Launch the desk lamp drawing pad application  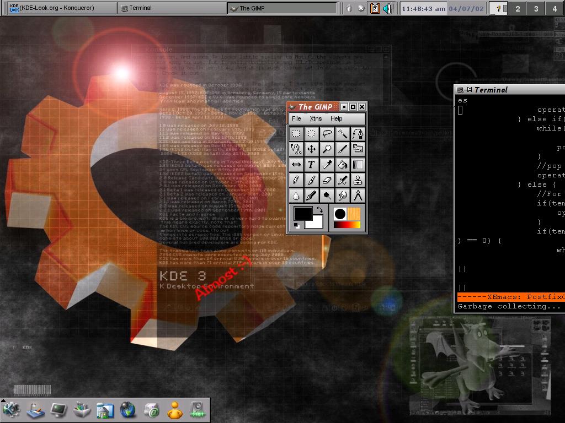click(35, 410)
